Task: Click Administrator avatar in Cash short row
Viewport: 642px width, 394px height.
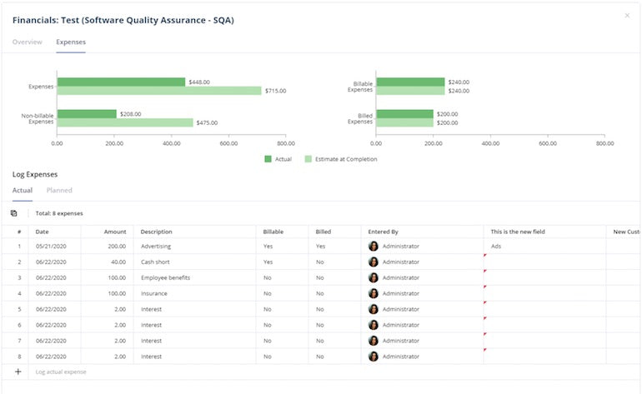Action: click(x=374, y=262)
